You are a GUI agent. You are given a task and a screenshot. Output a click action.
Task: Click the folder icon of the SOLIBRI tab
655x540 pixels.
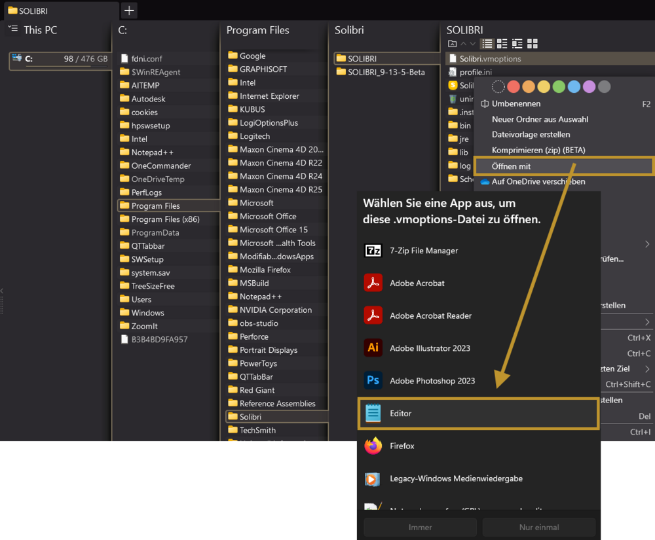[12, 10]
